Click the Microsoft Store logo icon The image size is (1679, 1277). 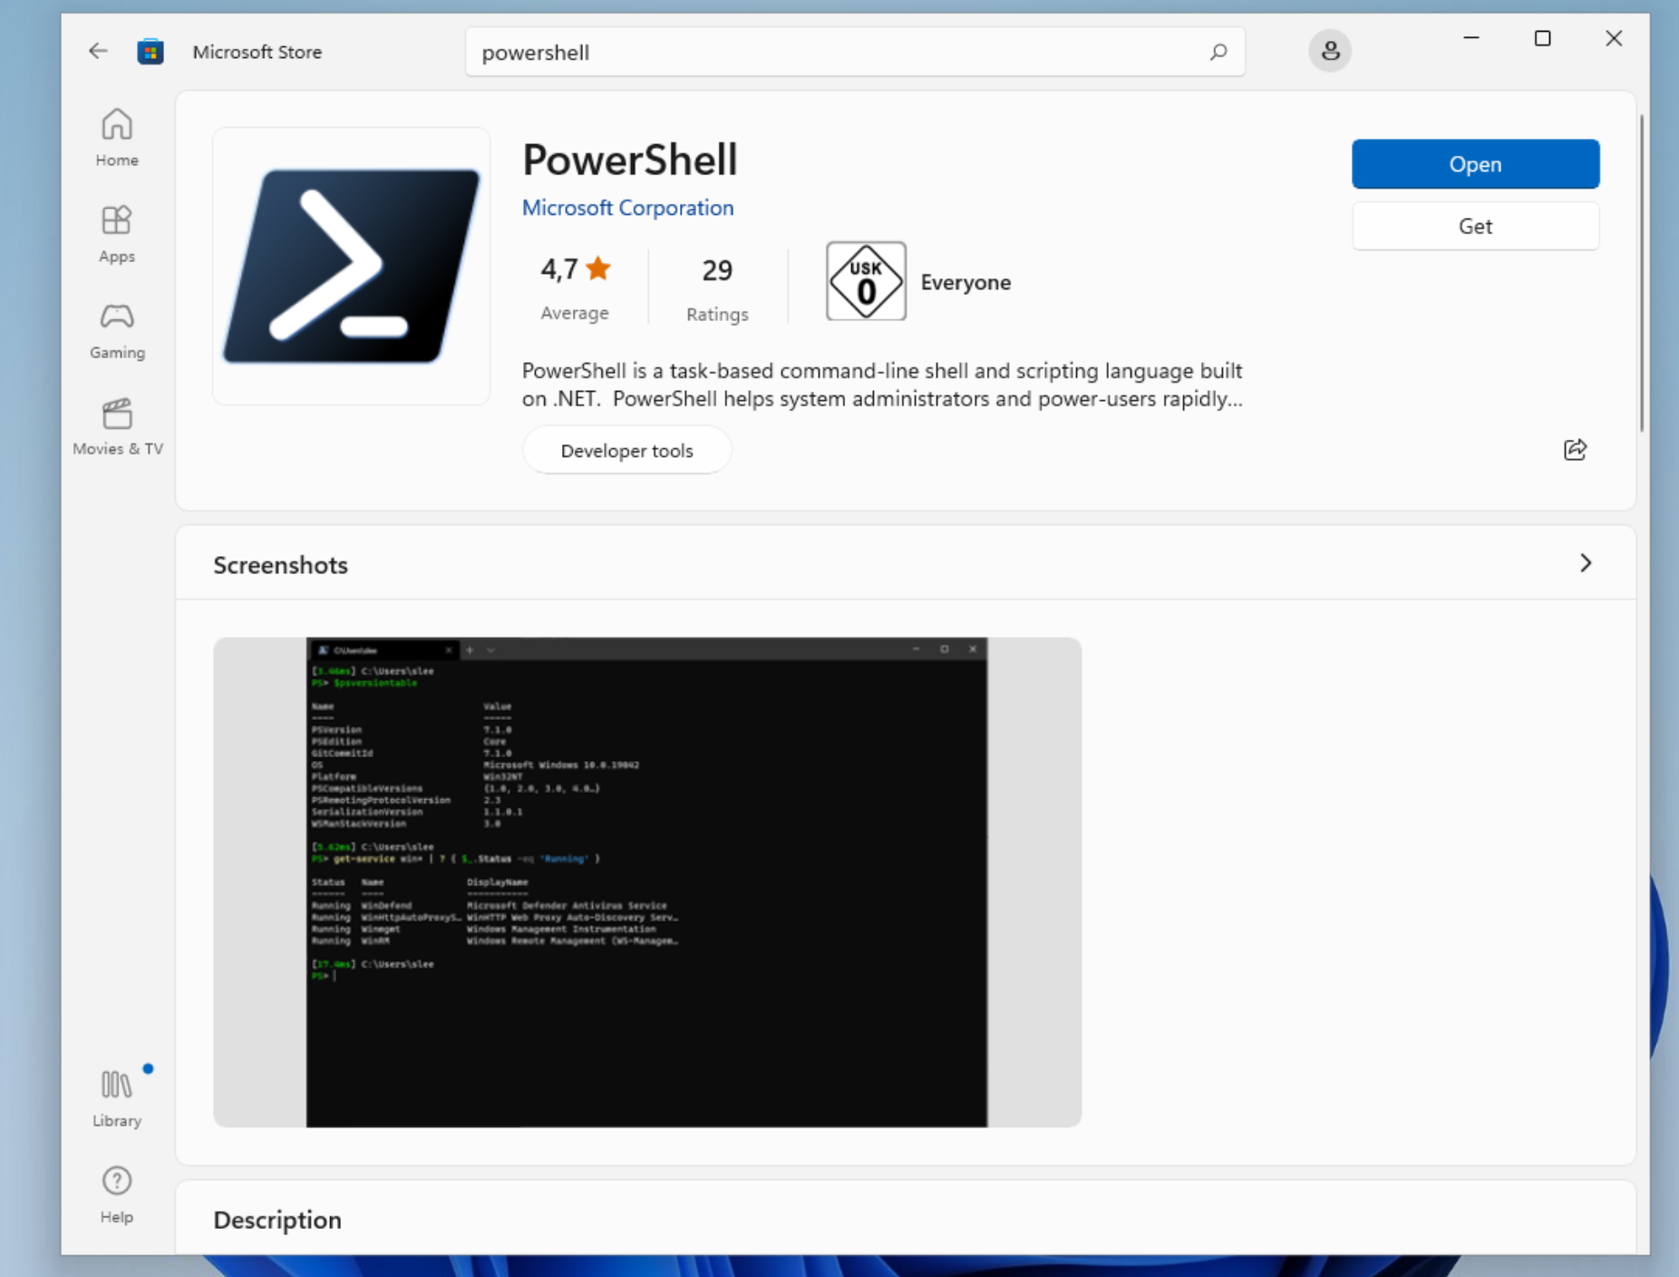(x=150, y=52)
